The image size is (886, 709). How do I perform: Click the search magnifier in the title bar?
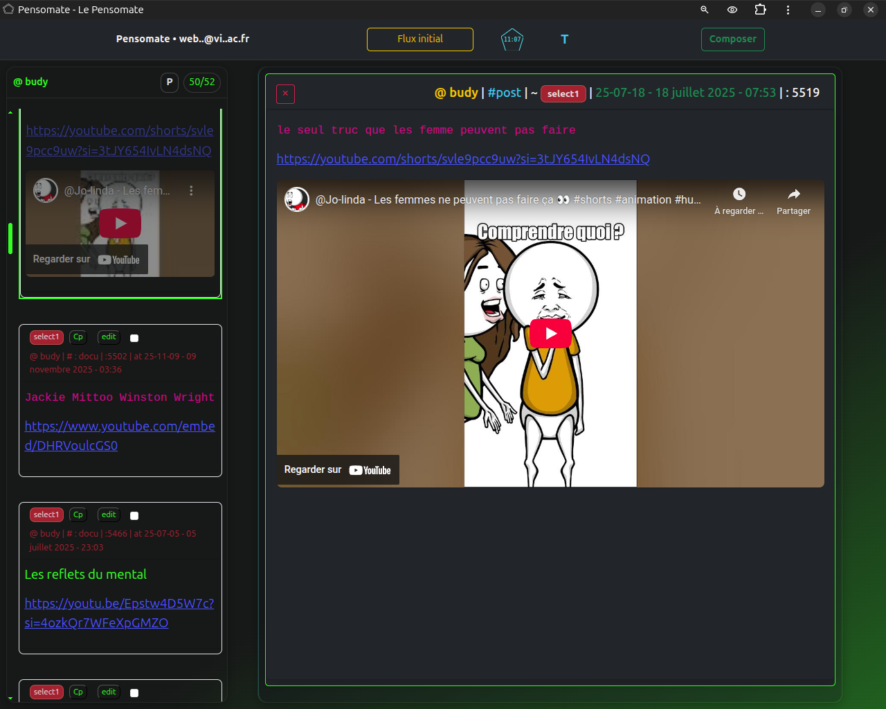(x=704, y=10)
